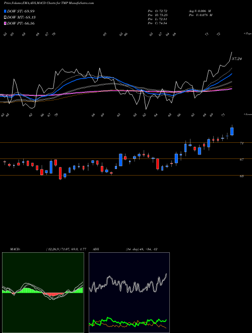Click the 57.24 label on the price line

coord(236,59)
